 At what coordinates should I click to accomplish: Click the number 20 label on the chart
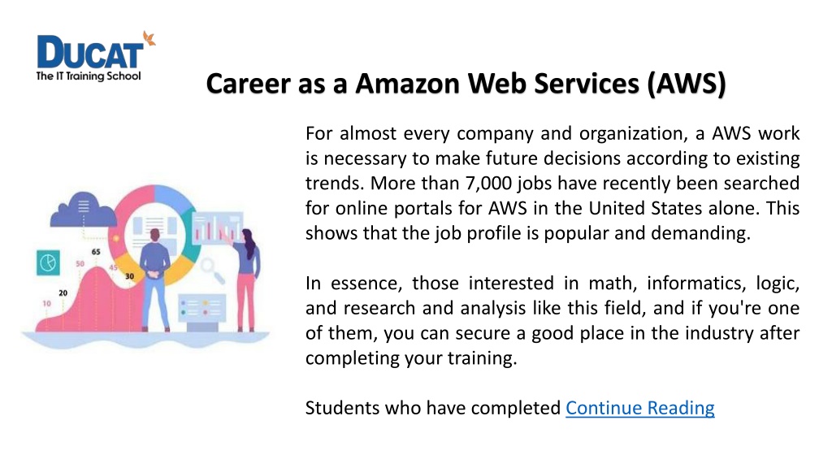coord(63,292)
